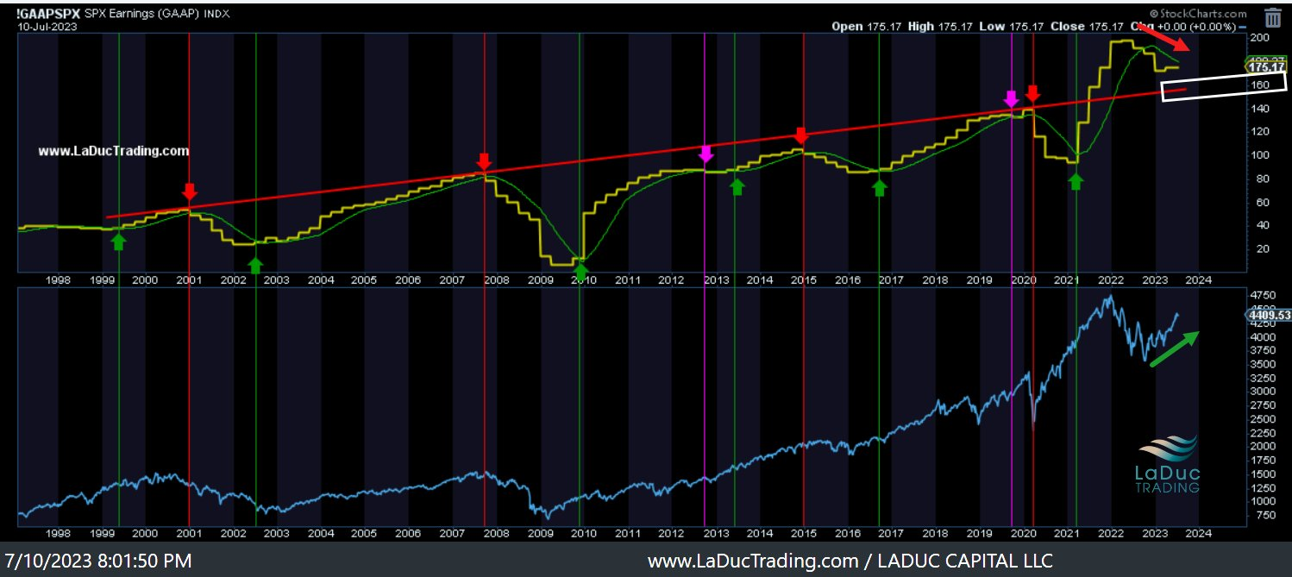
Task: Click 2010 on the upper chart's year axis
Action: [x=583, y=280]
